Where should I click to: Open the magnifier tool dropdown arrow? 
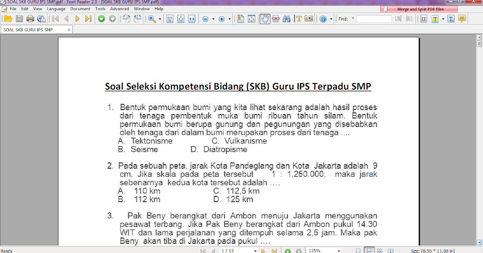159,18
